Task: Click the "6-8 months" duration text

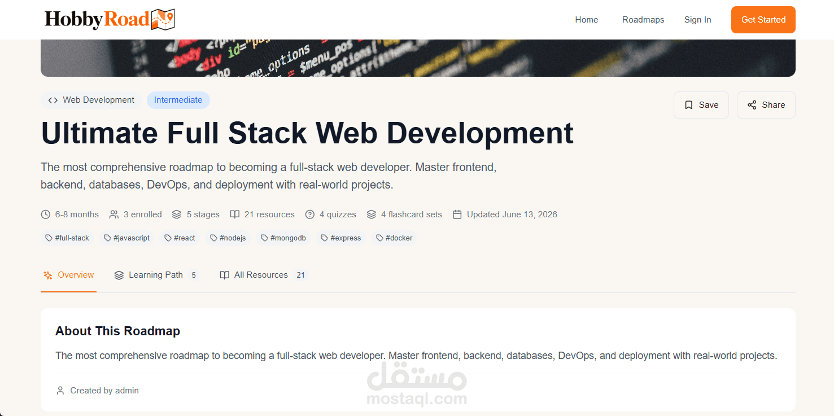Action: pos(77,214)
